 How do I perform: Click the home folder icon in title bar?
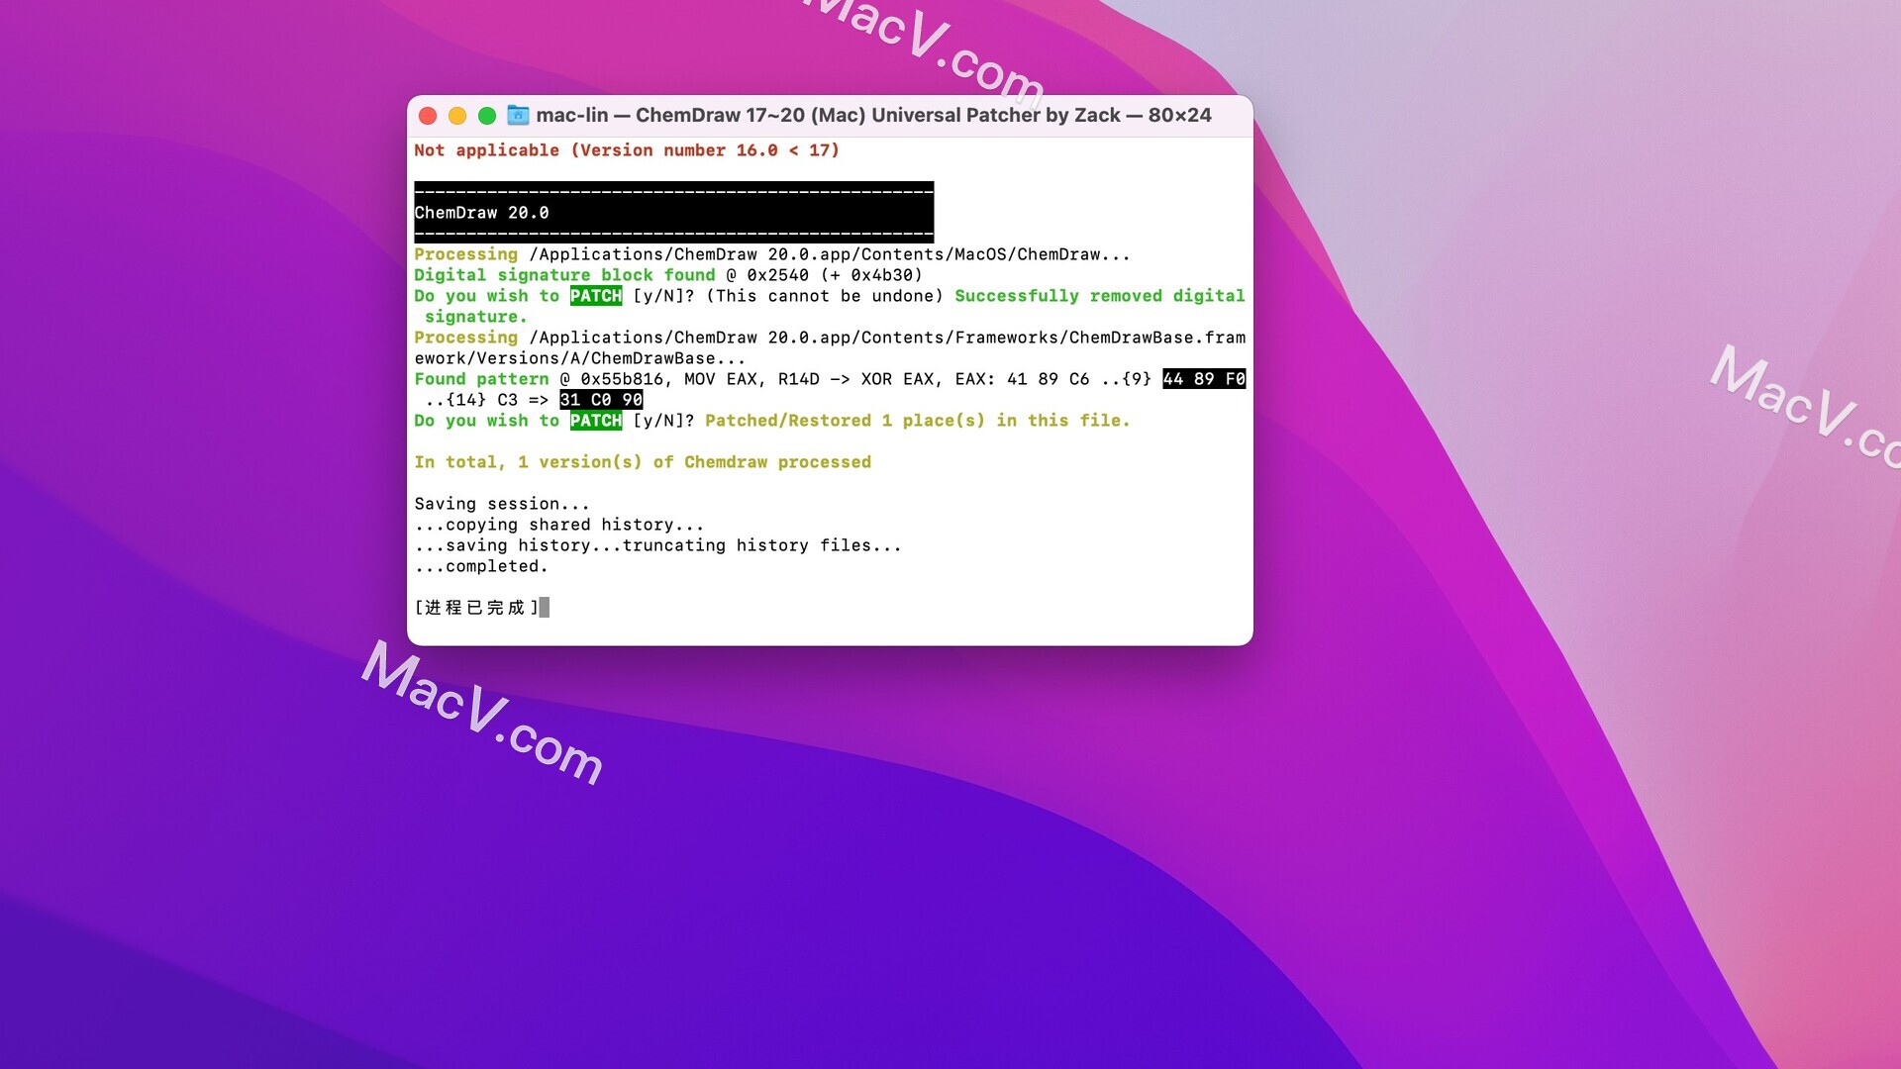(518, 115)
